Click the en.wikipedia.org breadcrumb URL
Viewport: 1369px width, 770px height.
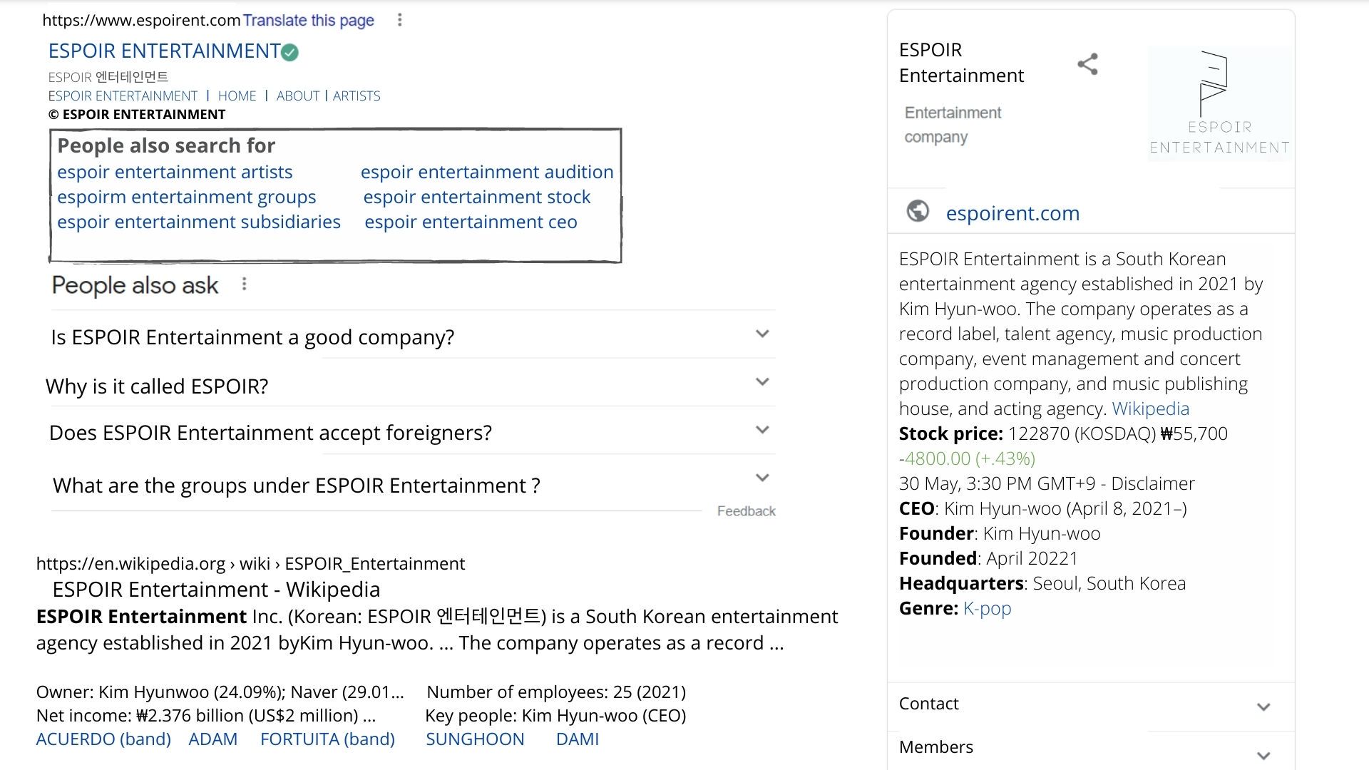pos(250,563)
